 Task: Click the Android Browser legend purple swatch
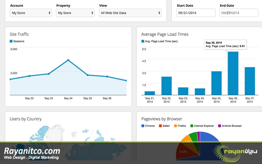click(x=220, y=126)
